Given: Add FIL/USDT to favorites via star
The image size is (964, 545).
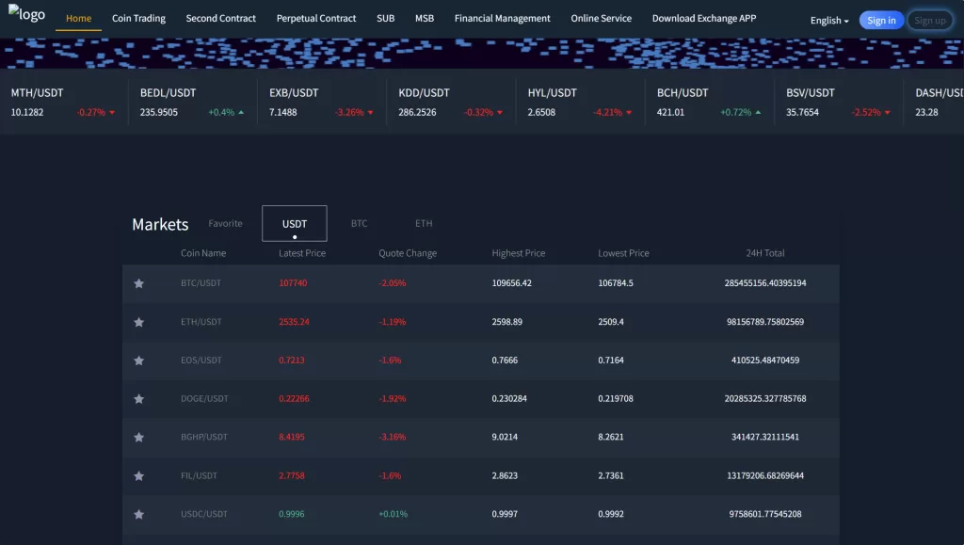Looking at the screenshot, I should pos(139,476).
